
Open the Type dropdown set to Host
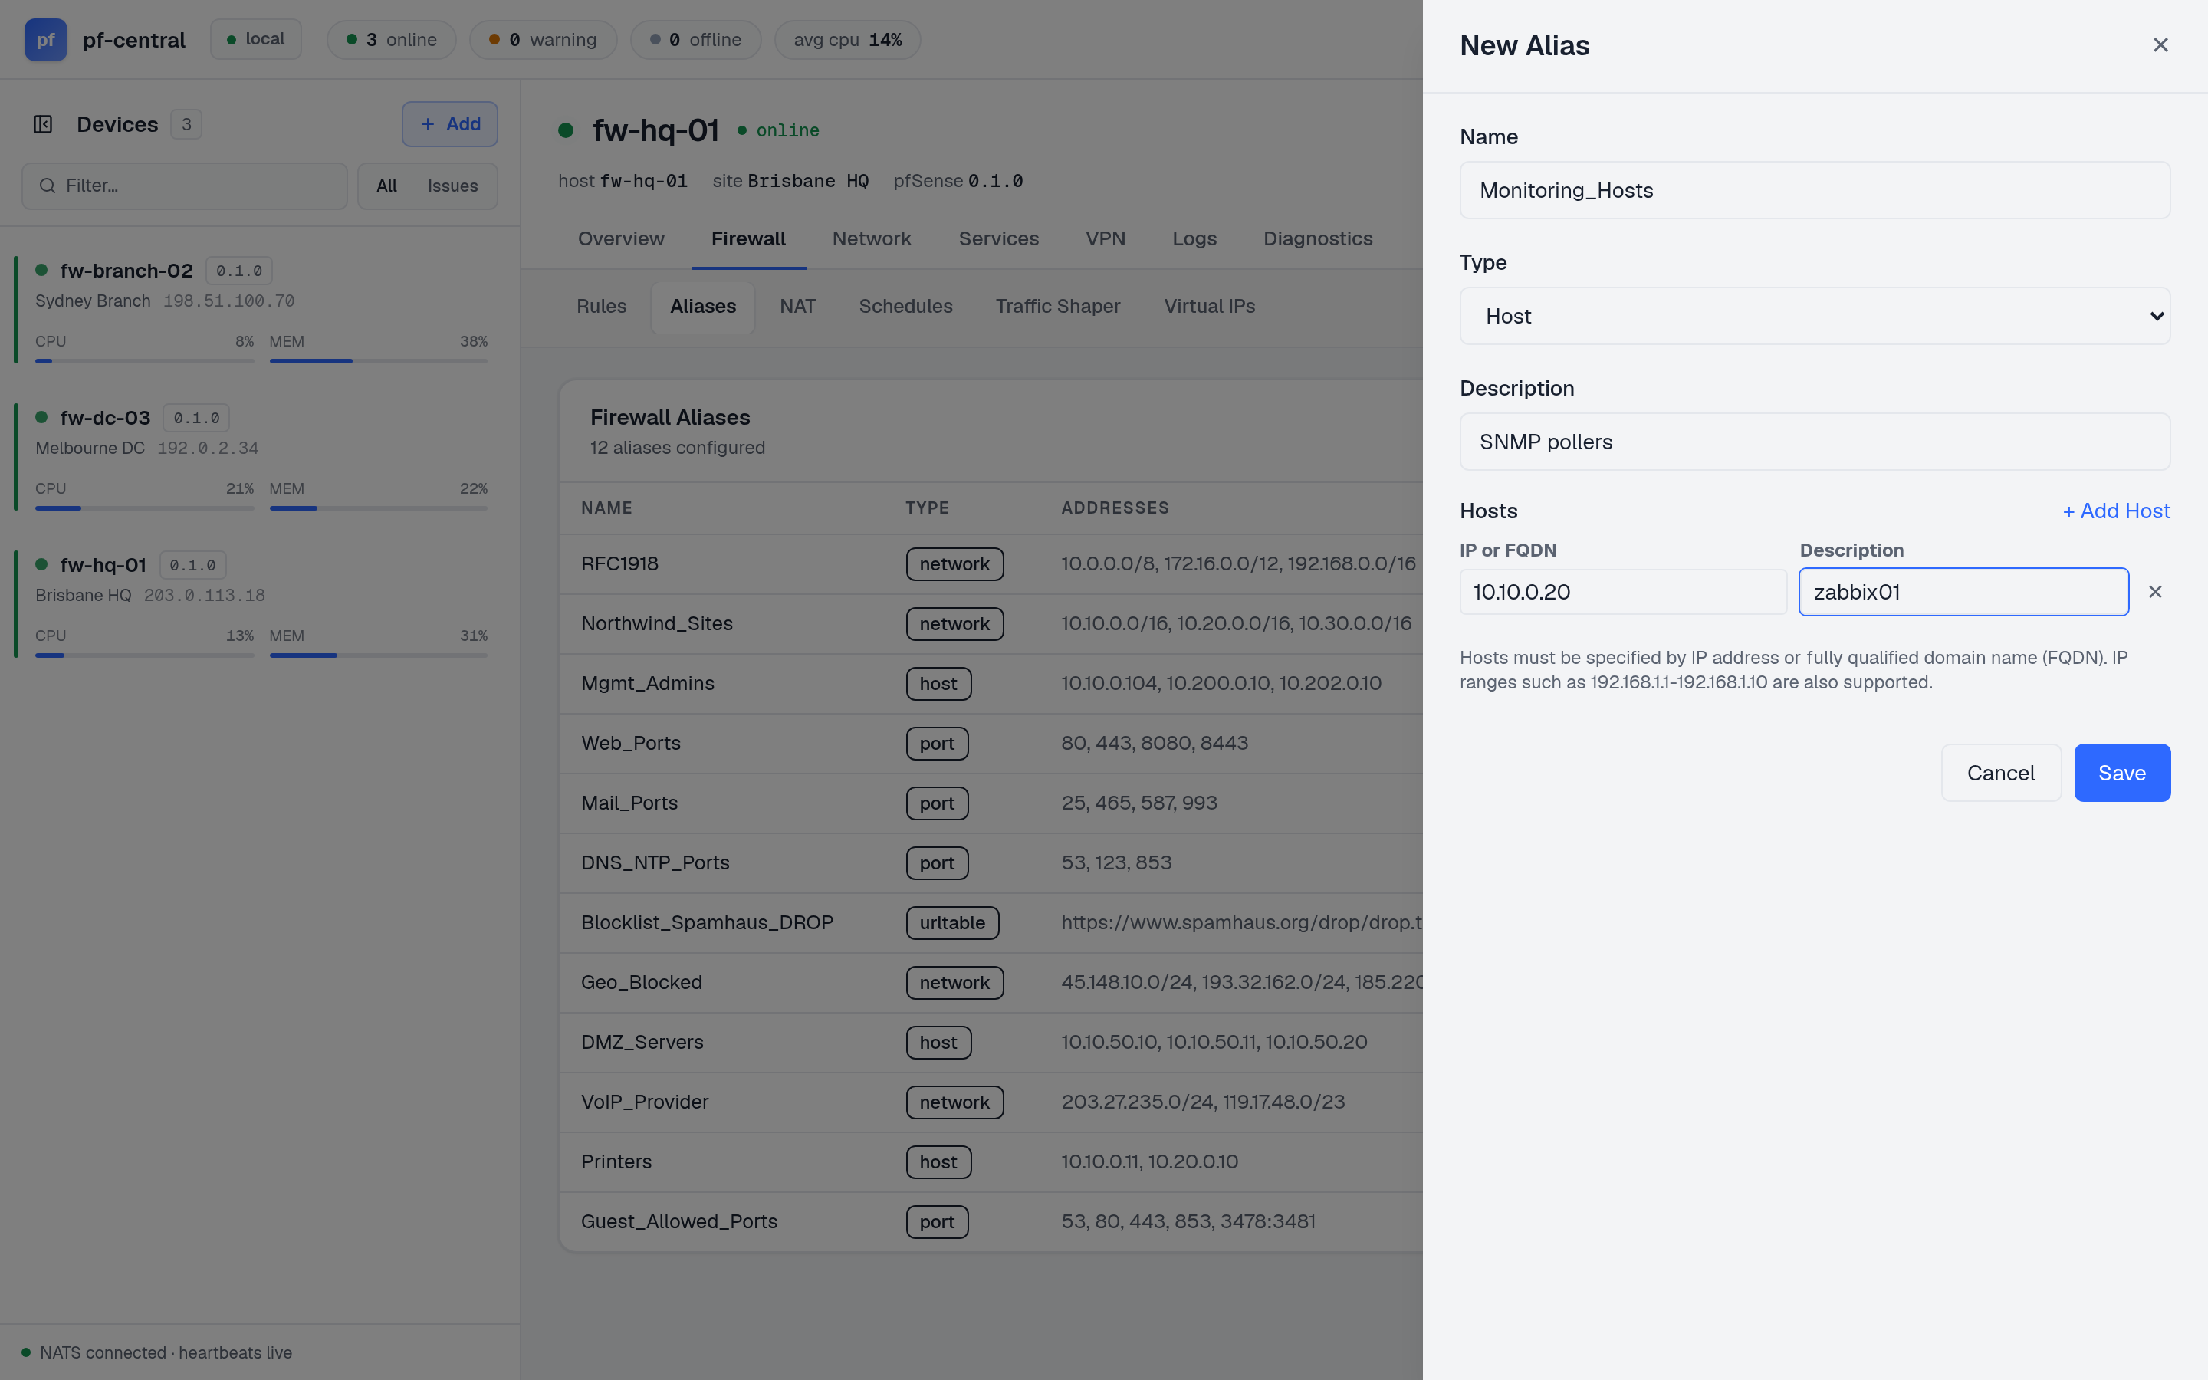tap(1814, 316)
